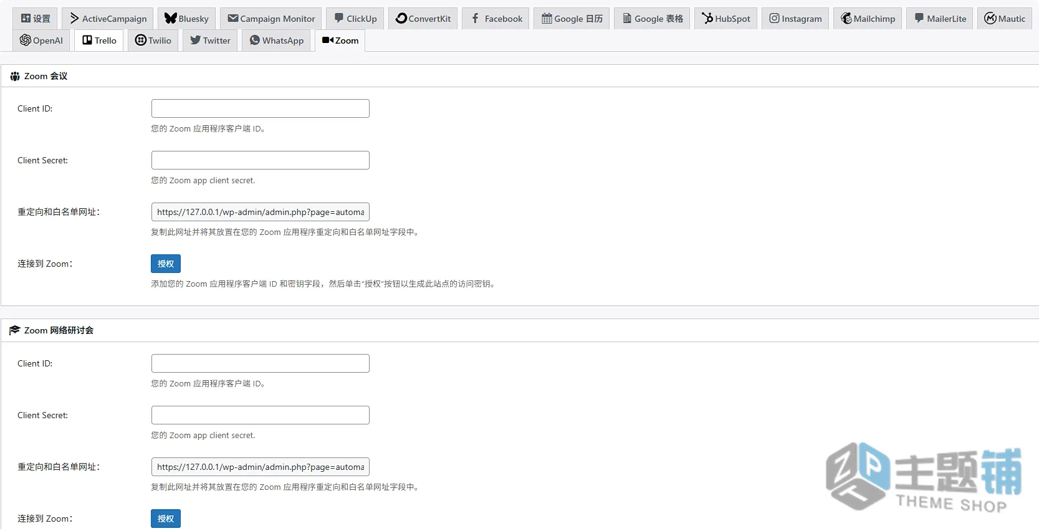This screenshot has width=1039, height=531.
Task: Click the Facebook f icon
Action: pos(475,19)
